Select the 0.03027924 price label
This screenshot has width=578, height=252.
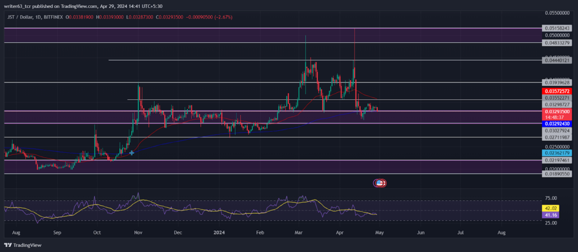point(557,130)
